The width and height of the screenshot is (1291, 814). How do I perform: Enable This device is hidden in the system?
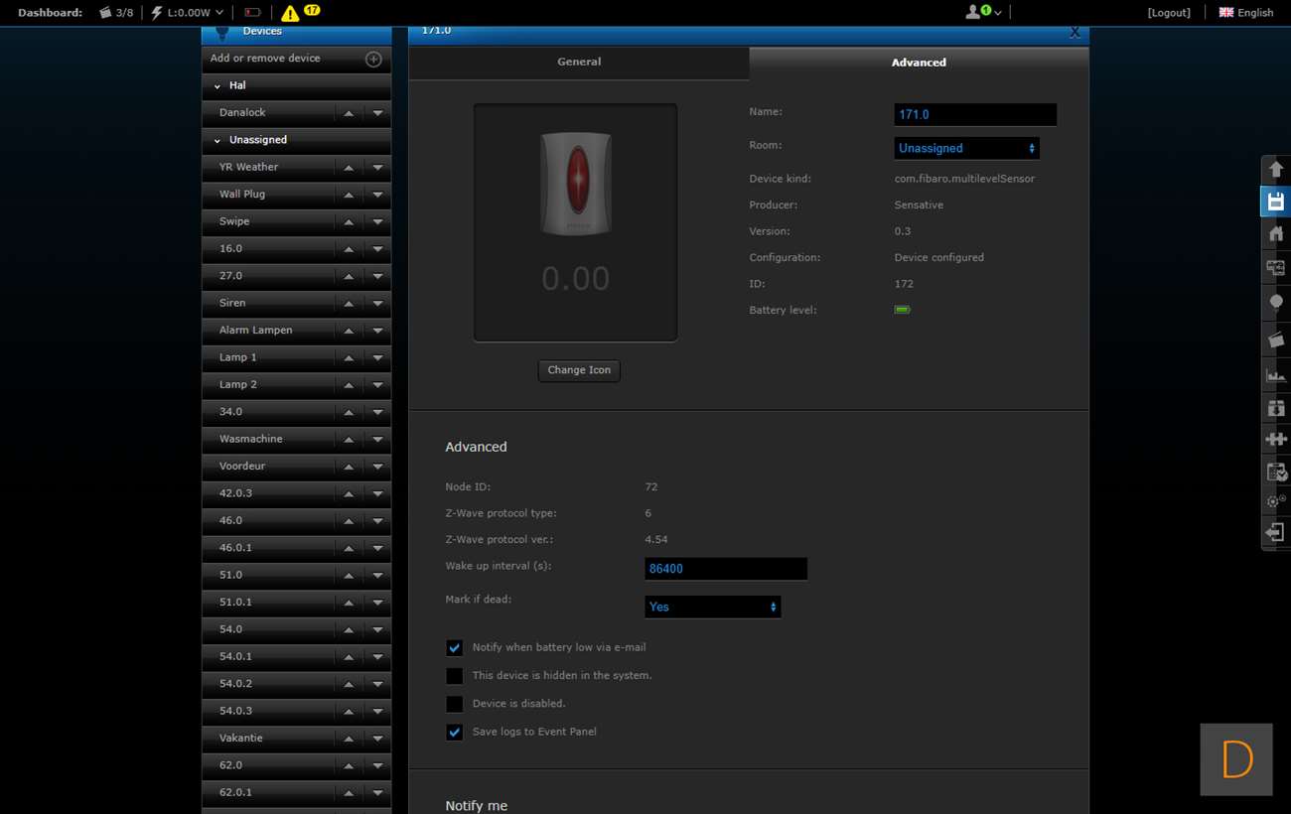pyautogui.click(x=455, y=676)
